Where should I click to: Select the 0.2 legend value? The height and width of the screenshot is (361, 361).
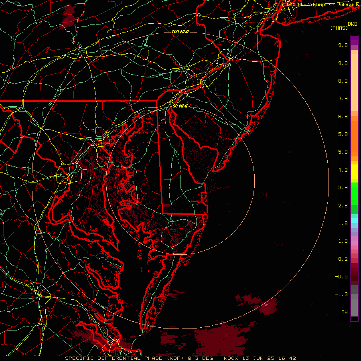click(x=343, y=259)
